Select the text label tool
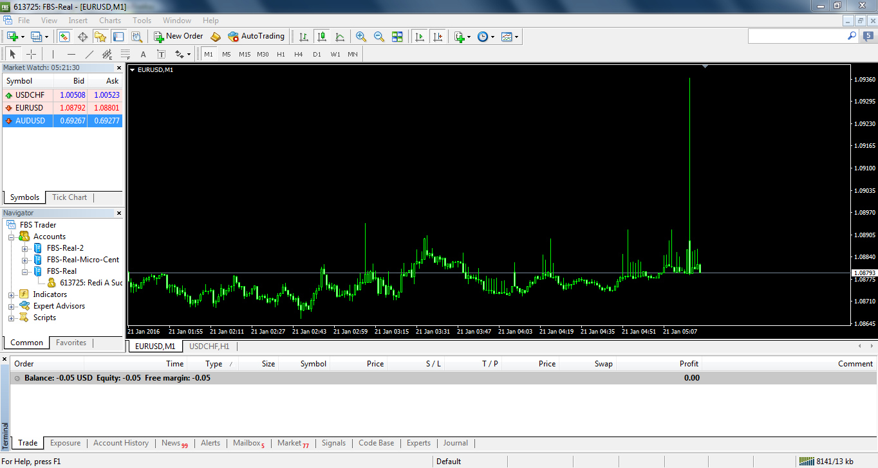The height and width of the screenshot is (468, 878). click(x=143, y=55)
